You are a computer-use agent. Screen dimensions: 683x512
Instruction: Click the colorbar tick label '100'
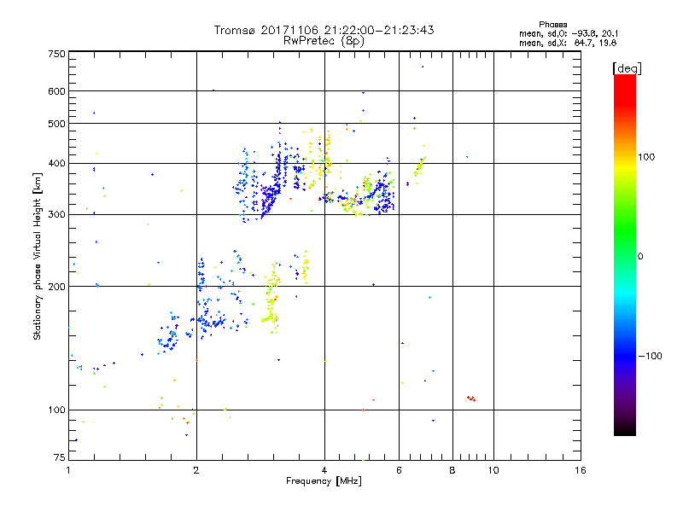(x=646, y=157)
